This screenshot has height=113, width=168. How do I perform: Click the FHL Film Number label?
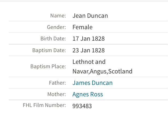click(44, 105)
